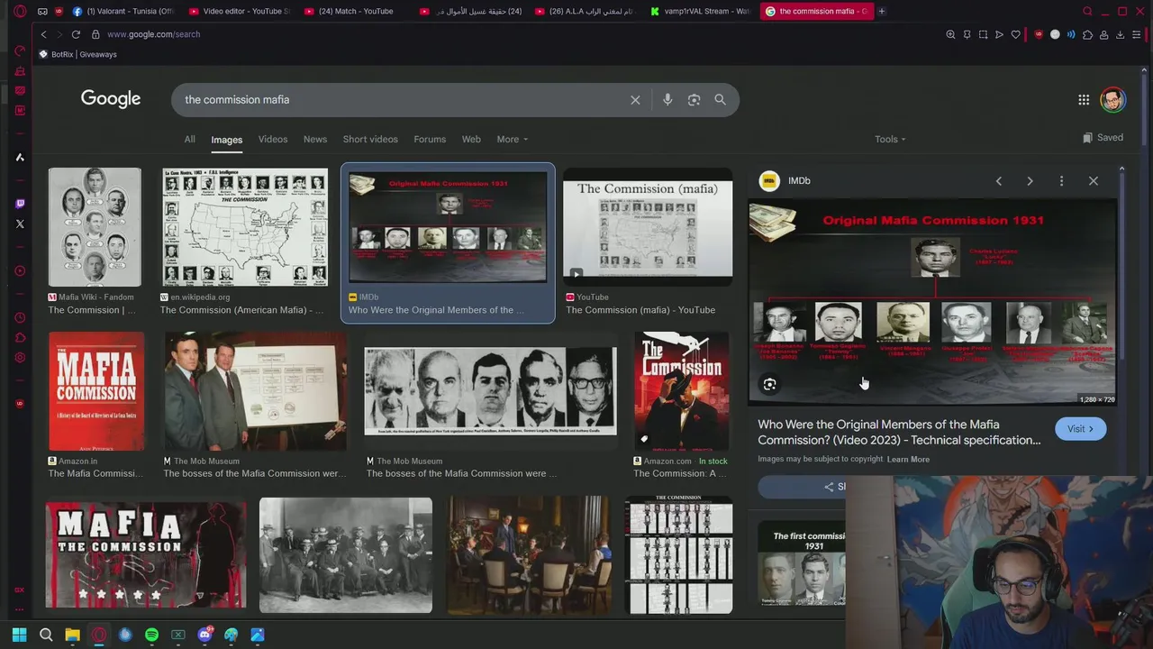
Task: Open uBlock Origin extension icon
Action: click(1039, 34)
